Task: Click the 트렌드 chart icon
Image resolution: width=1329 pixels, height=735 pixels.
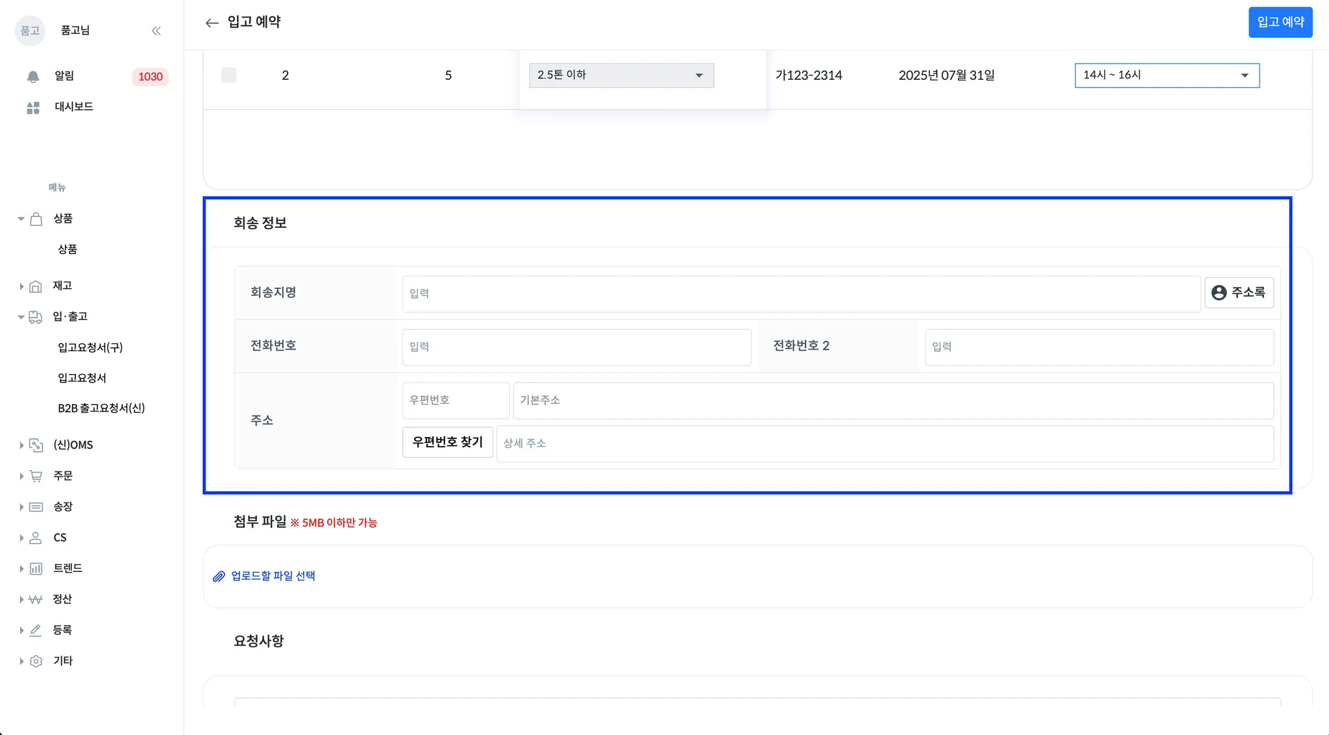Action: tap(36, 569)
